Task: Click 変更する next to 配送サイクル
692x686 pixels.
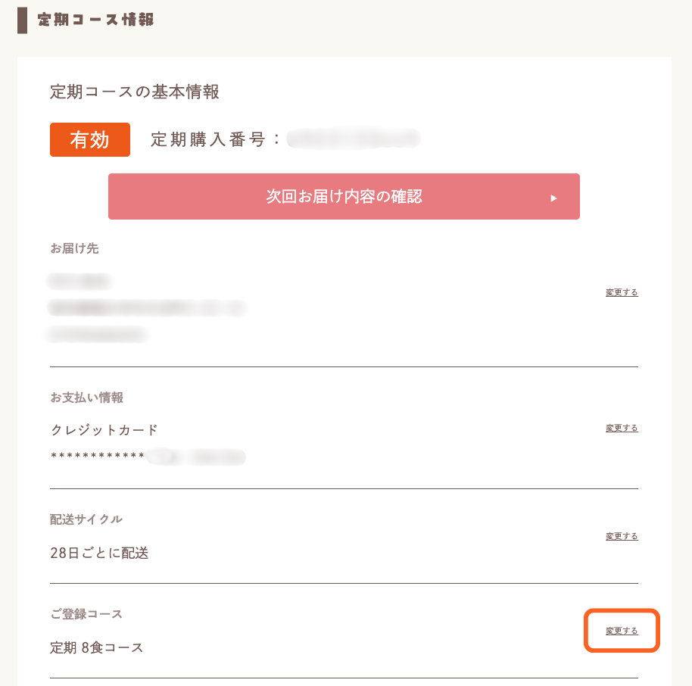Action: click(x=620, y=536)
